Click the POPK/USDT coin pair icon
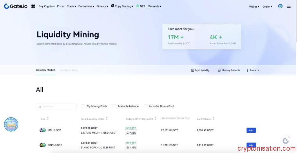This screenshot has width=297, height=153. [43, 145]
